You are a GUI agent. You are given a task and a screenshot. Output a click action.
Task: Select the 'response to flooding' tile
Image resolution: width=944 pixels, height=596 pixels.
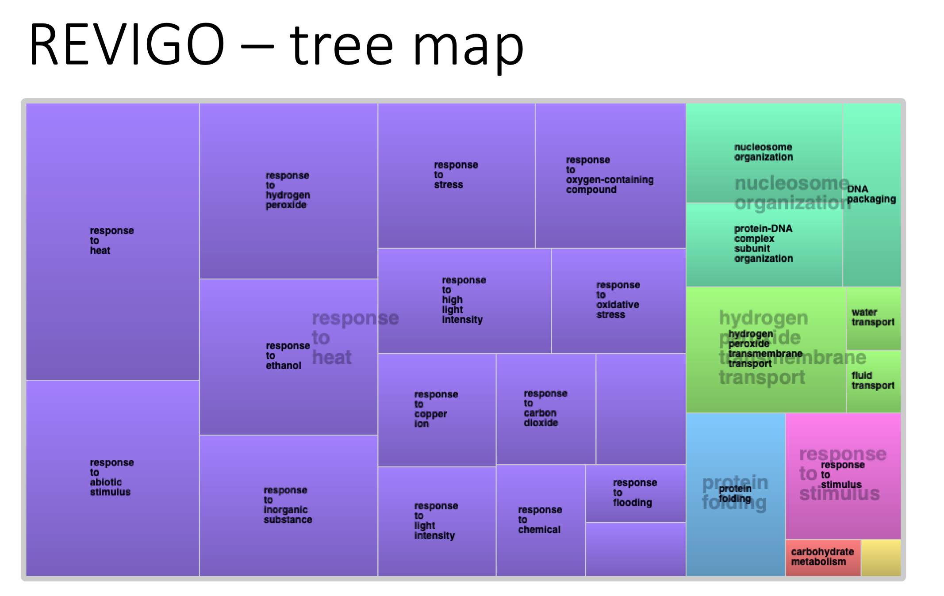(x=636, y=493)
